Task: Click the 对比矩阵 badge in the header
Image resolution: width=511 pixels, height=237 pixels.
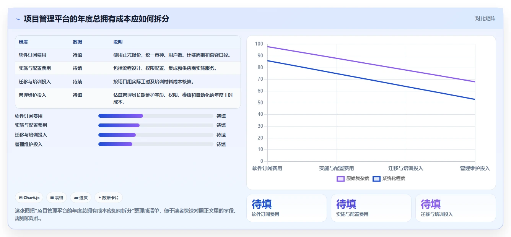Action: pos(485,18)
